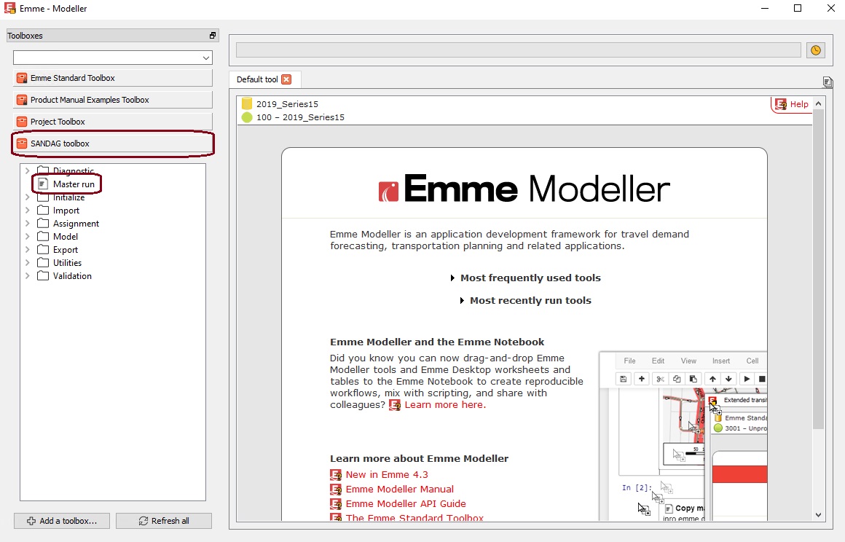
Task: Close the Default tool tab
Action: (x=286, y=79)
